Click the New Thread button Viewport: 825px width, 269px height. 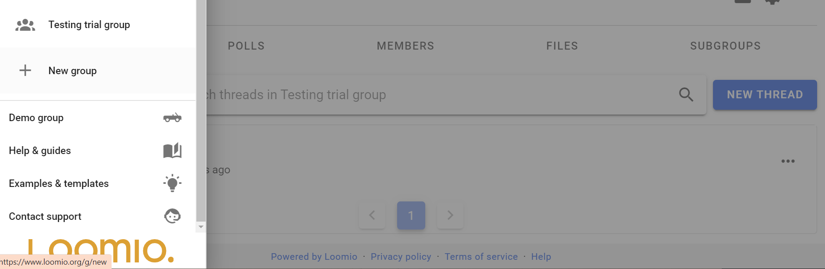765,95
